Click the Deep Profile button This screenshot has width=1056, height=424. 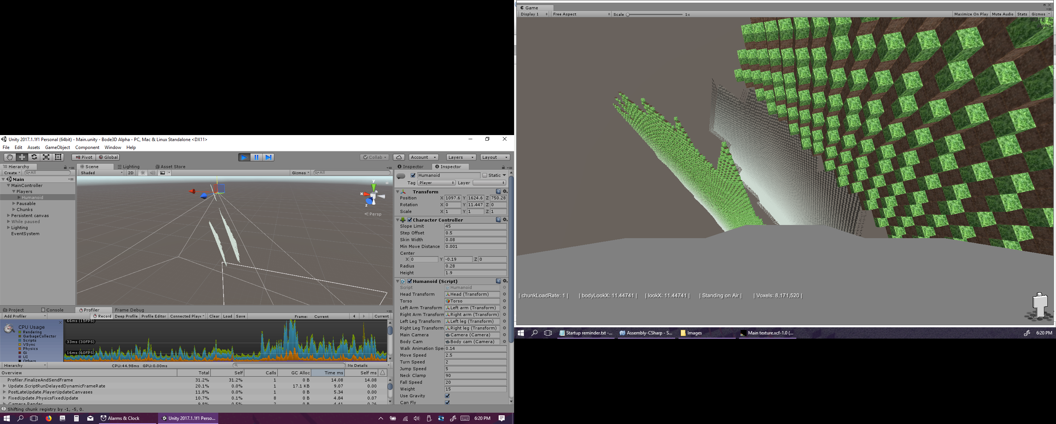pyautogui.click(x=126, y=316)
